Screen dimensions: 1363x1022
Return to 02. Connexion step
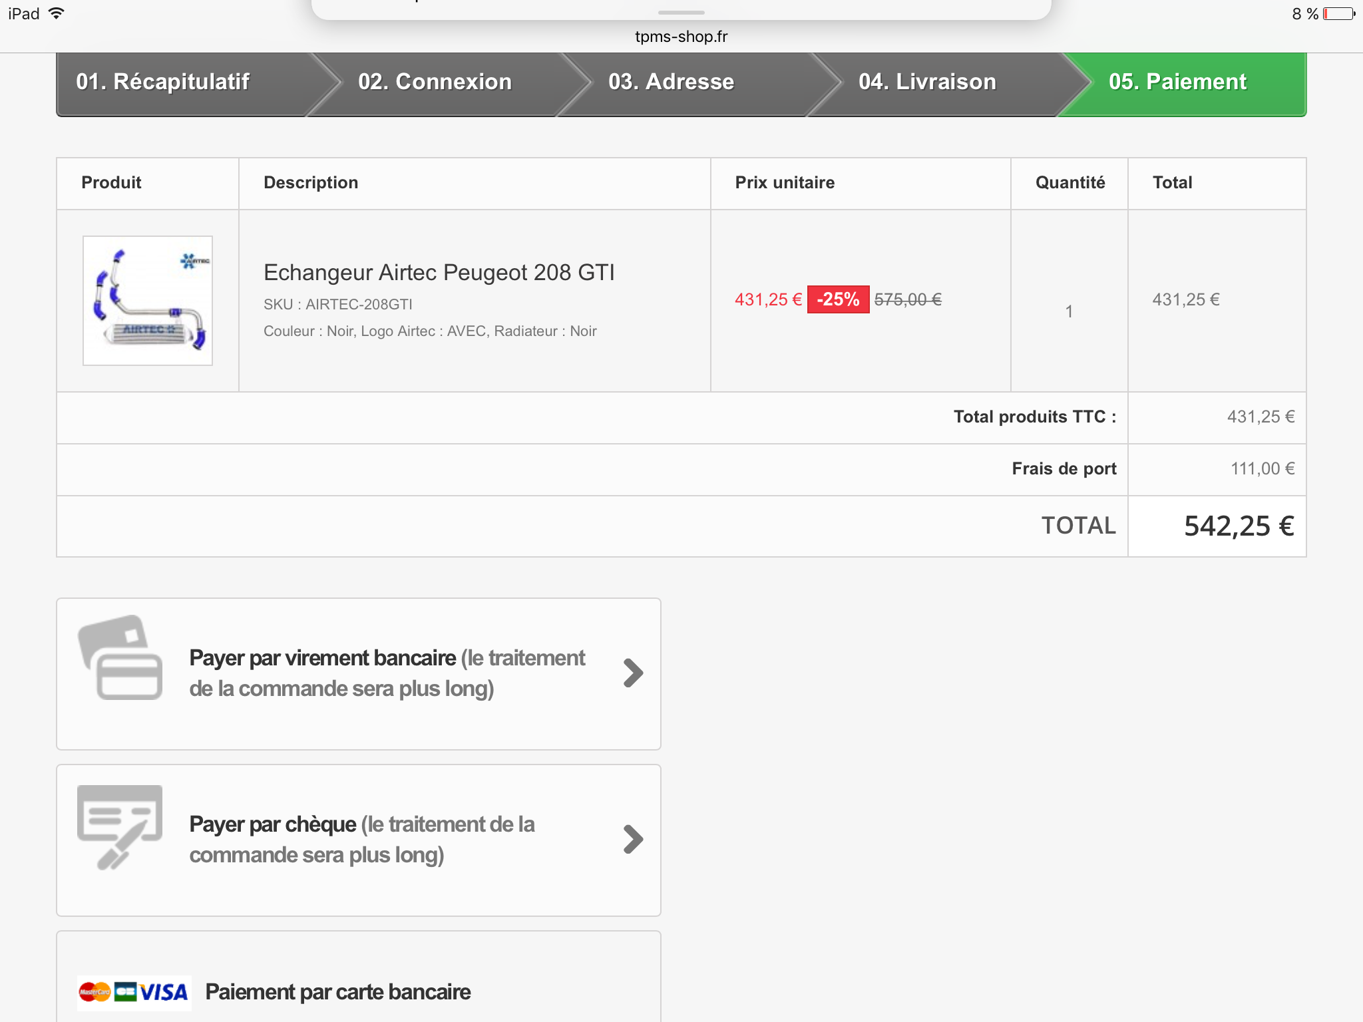point(435,82)
